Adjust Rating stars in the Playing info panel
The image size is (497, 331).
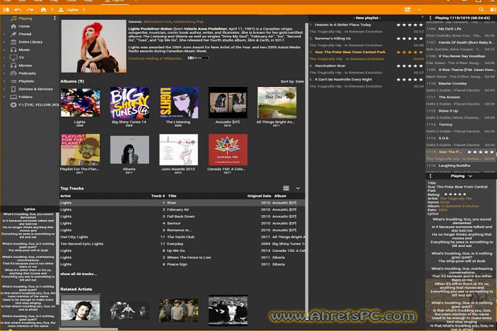(455, 194)
